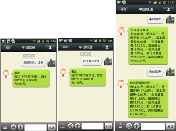
Task: Tap user avatar next to 本月话费
Action: 170,19
